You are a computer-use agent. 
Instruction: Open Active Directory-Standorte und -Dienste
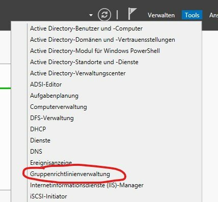pos(84,62)
